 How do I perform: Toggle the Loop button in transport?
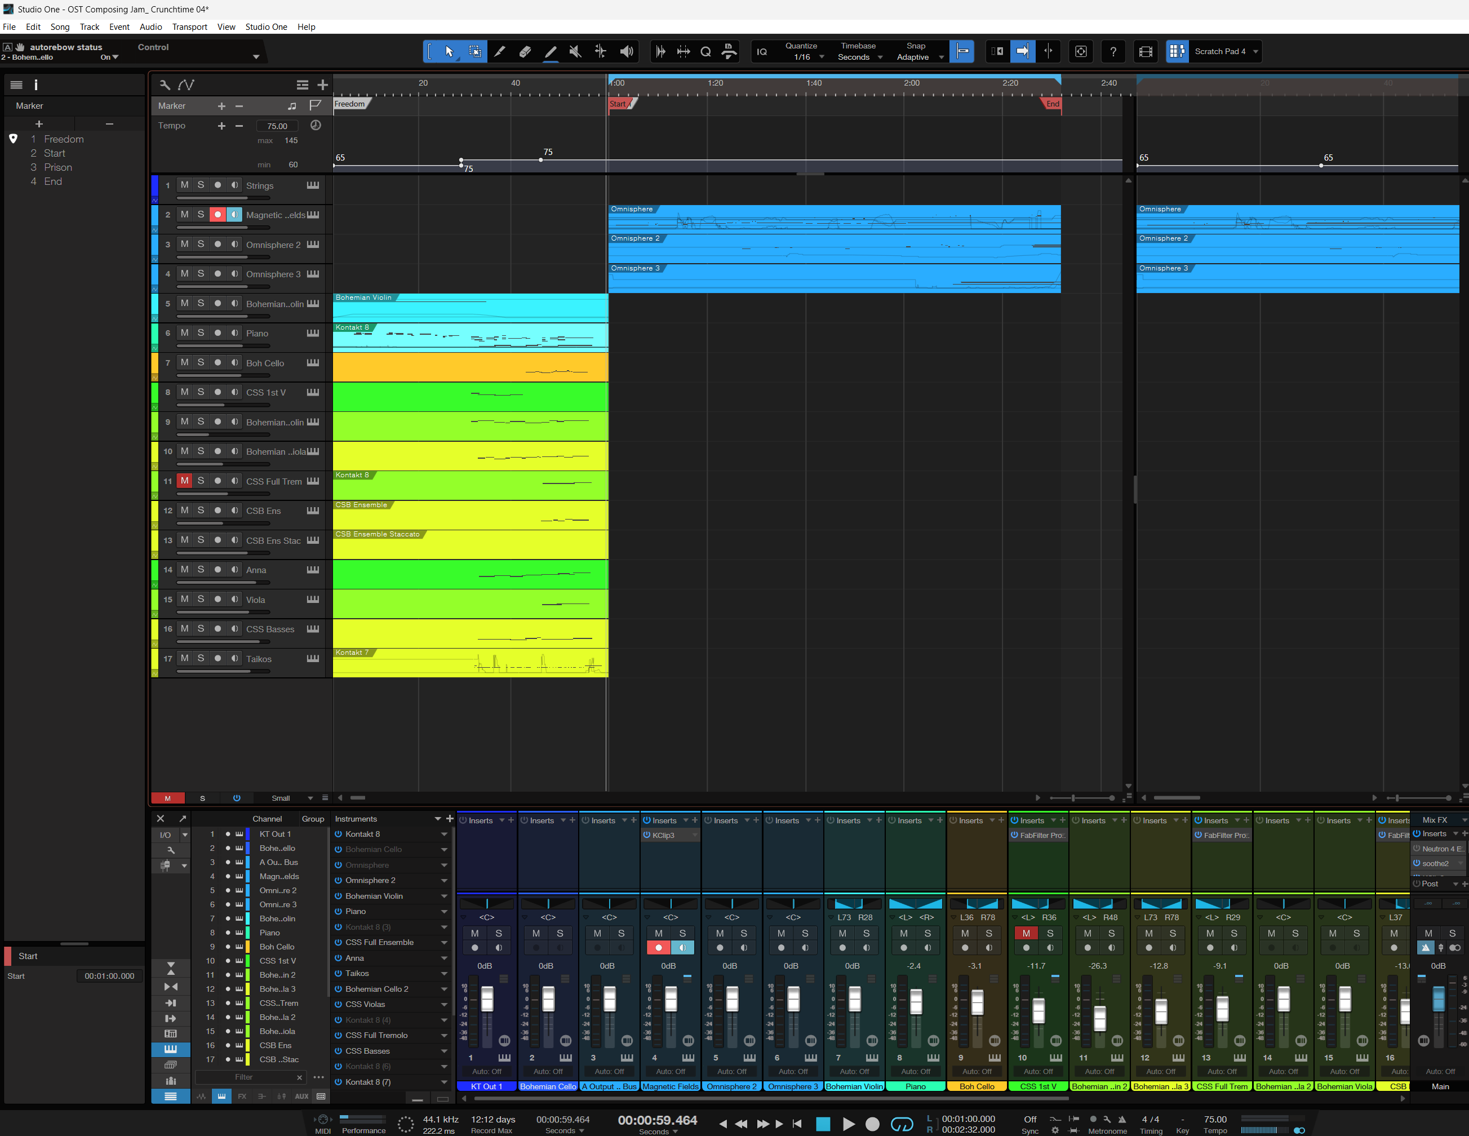click(x=902, y=1124)
